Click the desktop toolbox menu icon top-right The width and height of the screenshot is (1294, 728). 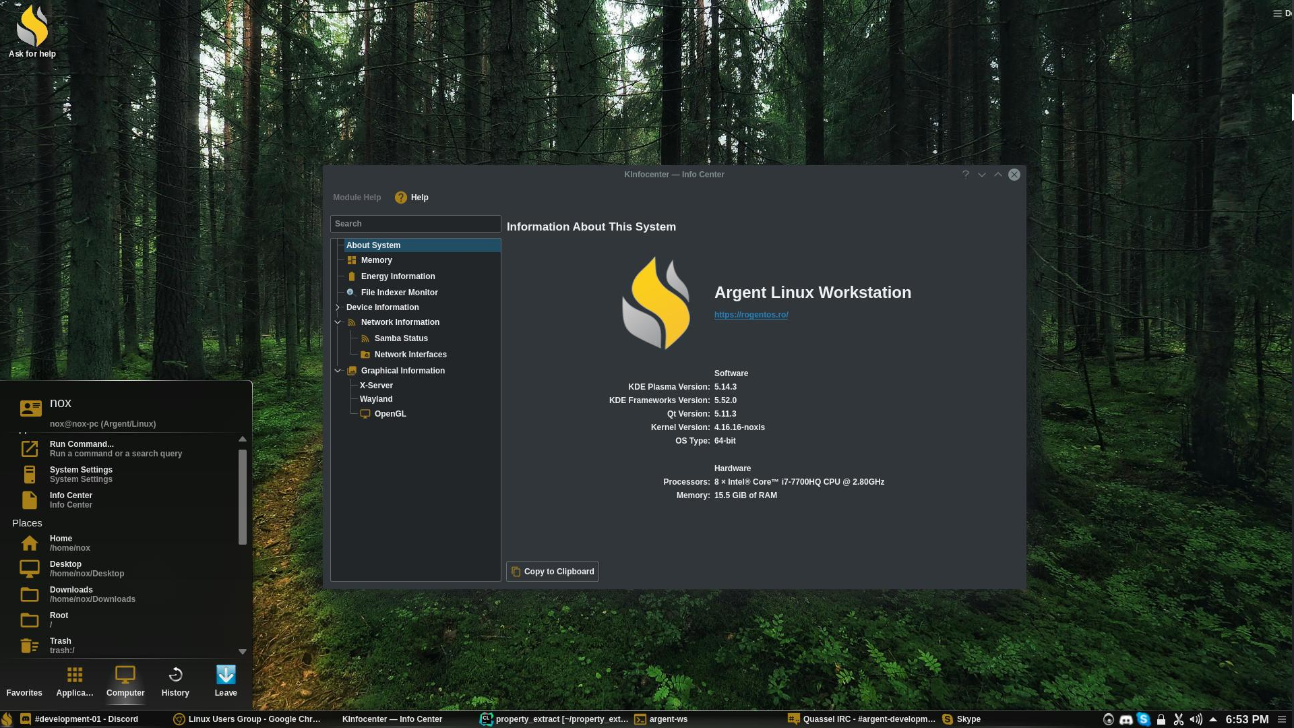click(1277, 13)
